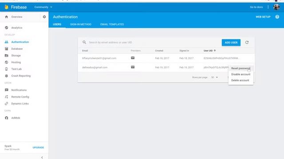Click the email provider icon for dellreadus row
The height and width of the screenshot is (159, 284).
133,67
